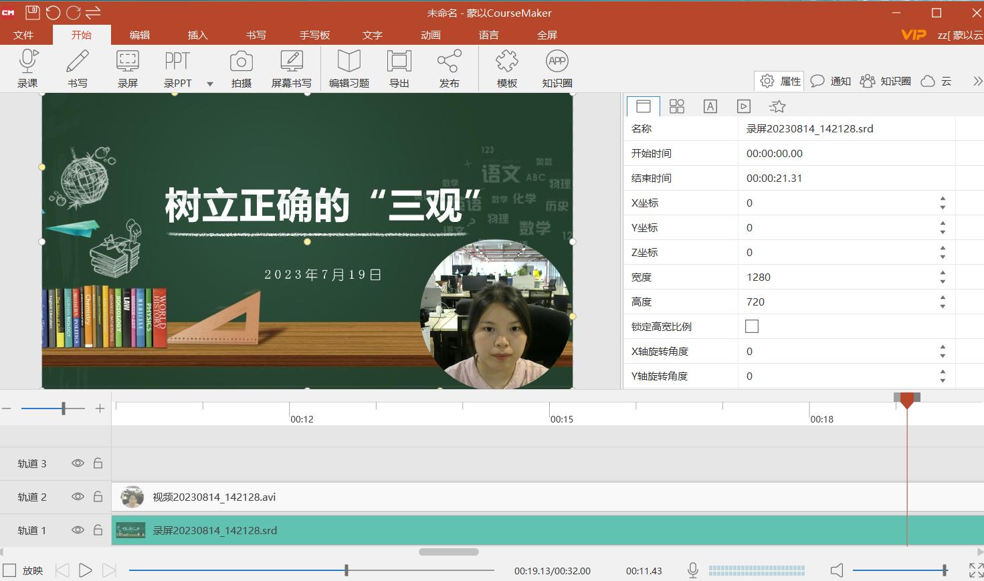Adjust the timeline zoom slider

pos(63,408)
